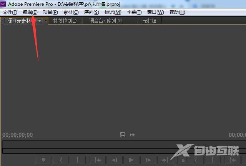Click the drag video only filmstrip icon

tap(123, 135)
